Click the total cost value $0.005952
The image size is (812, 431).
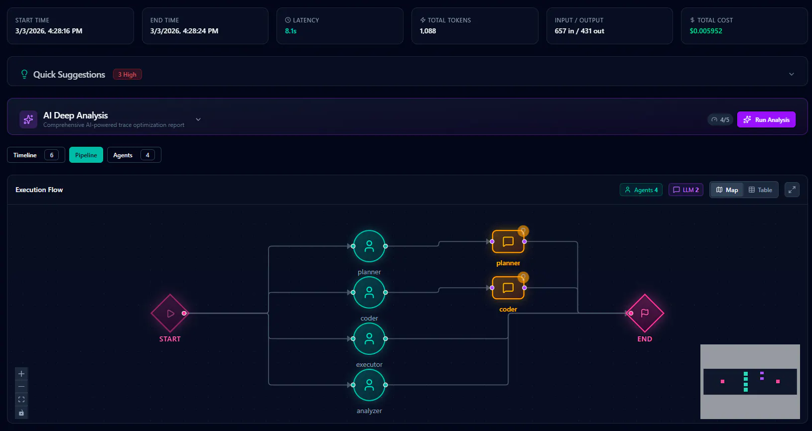tap(706, 31)
